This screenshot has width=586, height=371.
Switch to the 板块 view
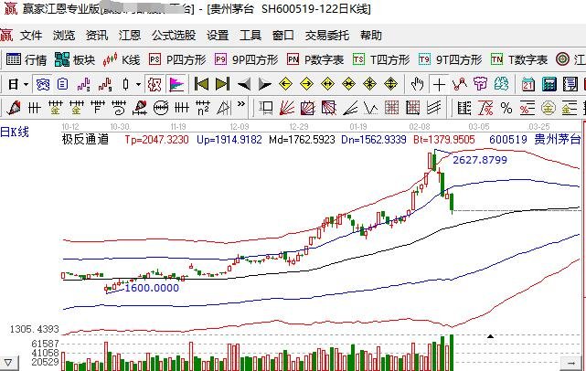75,59
